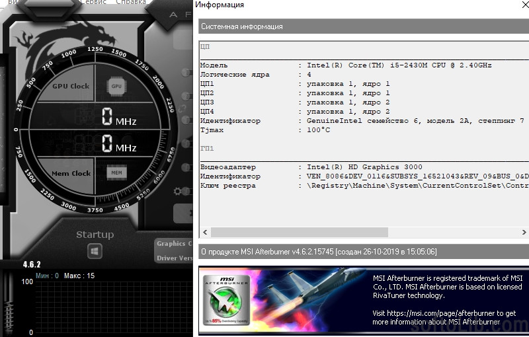Image resolution: width=529 pixels, height=337 pixels.
Task: Click the MEM memory chip icon
Action: click(117, 172)
